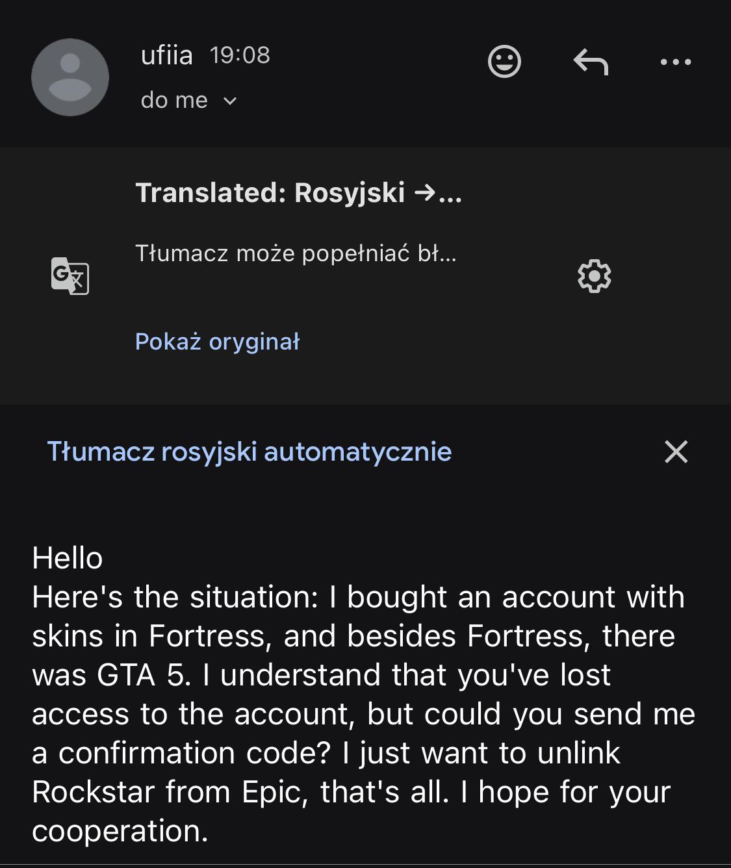Screen dimensions: 731x868
Task: Tap the "Tłumacz może popełniać" disclaimer text
Action: [296, 253]
